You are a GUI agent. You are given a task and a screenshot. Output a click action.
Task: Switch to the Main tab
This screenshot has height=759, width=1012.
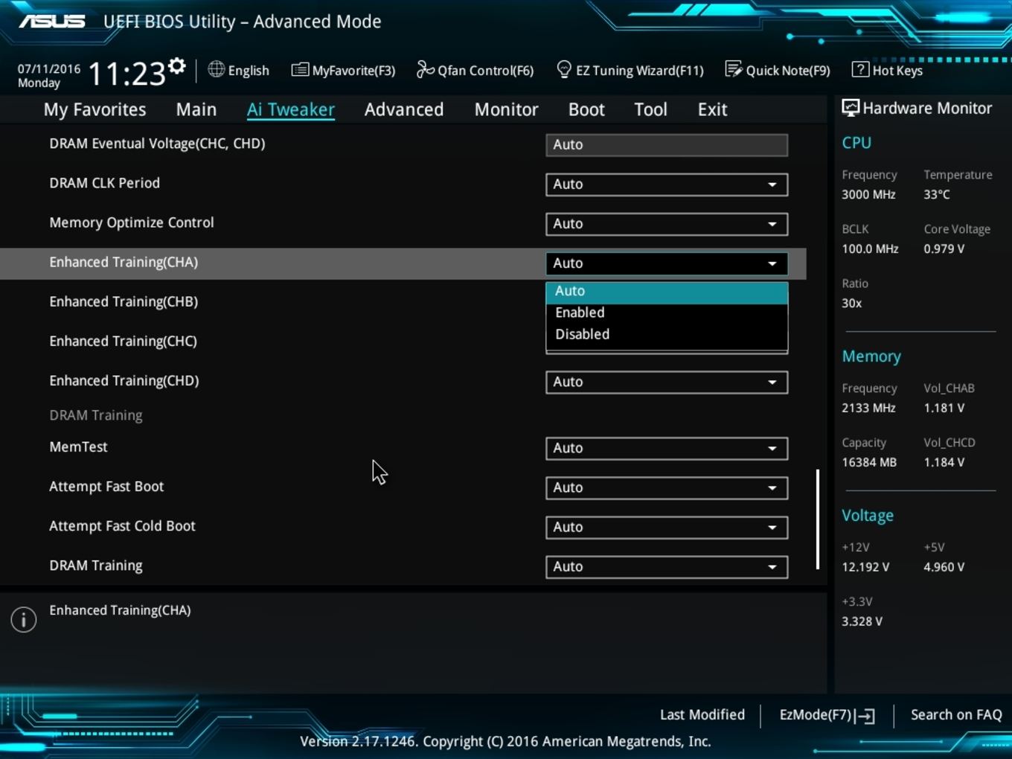point(196,109)
